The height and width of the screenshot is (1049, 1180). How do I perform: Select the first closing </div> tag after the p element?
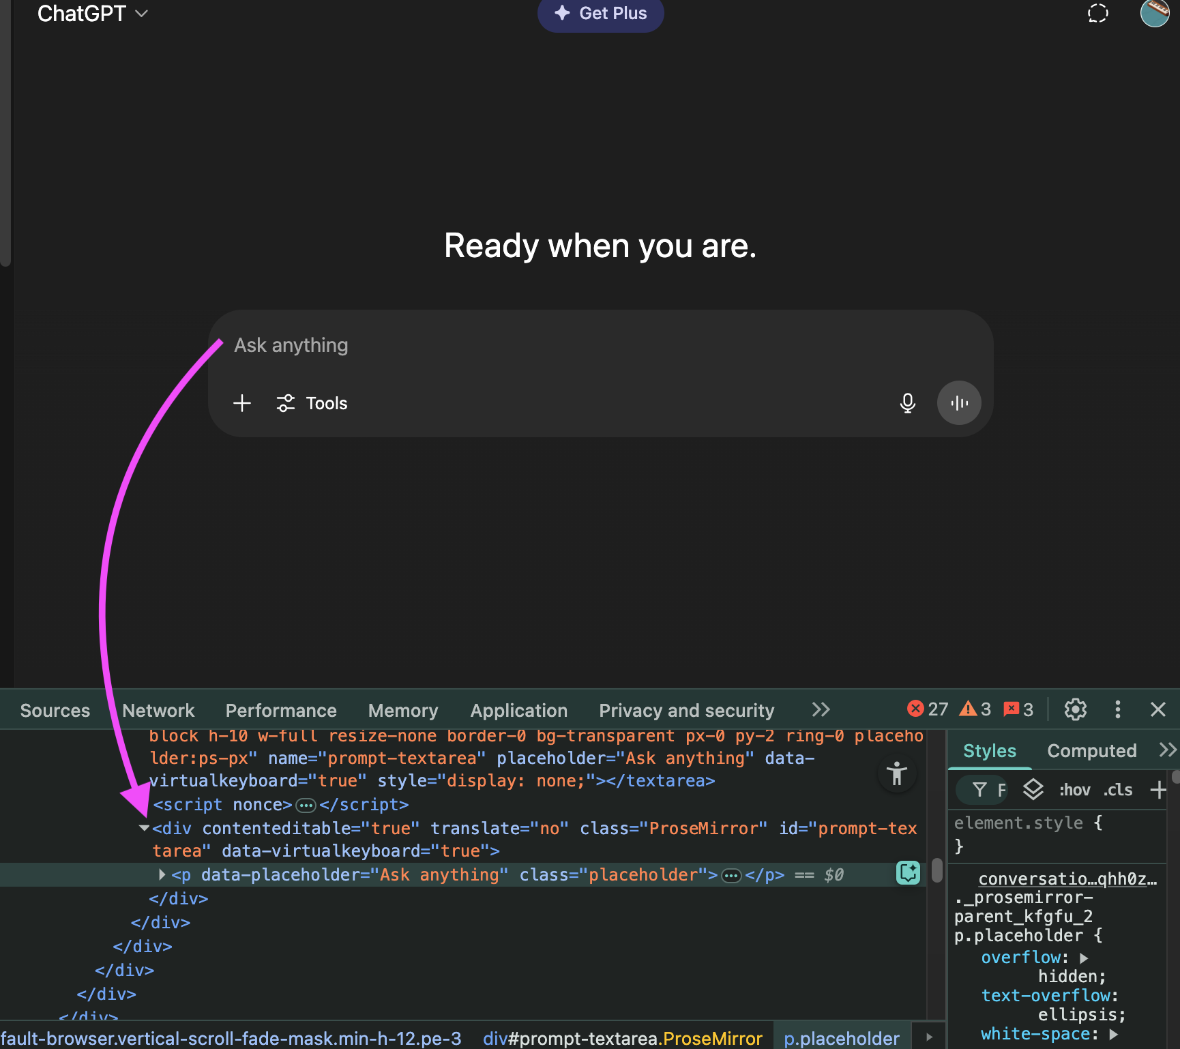179,899
